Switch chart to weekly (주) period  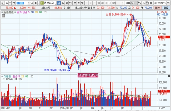point(62,3)
